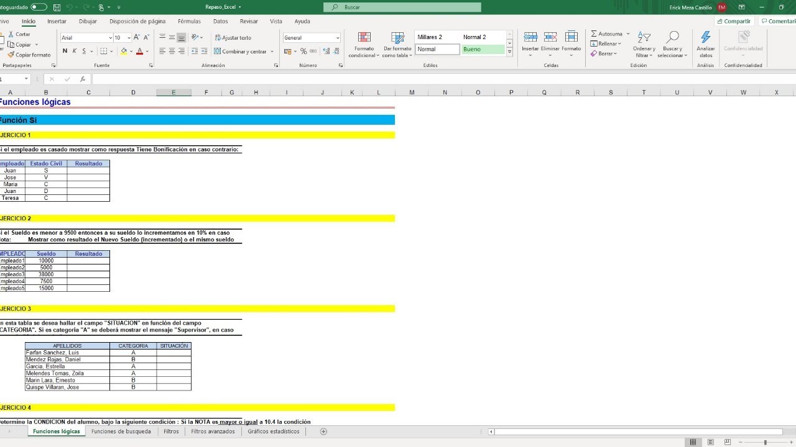Open the General number format dropdown

338,38
